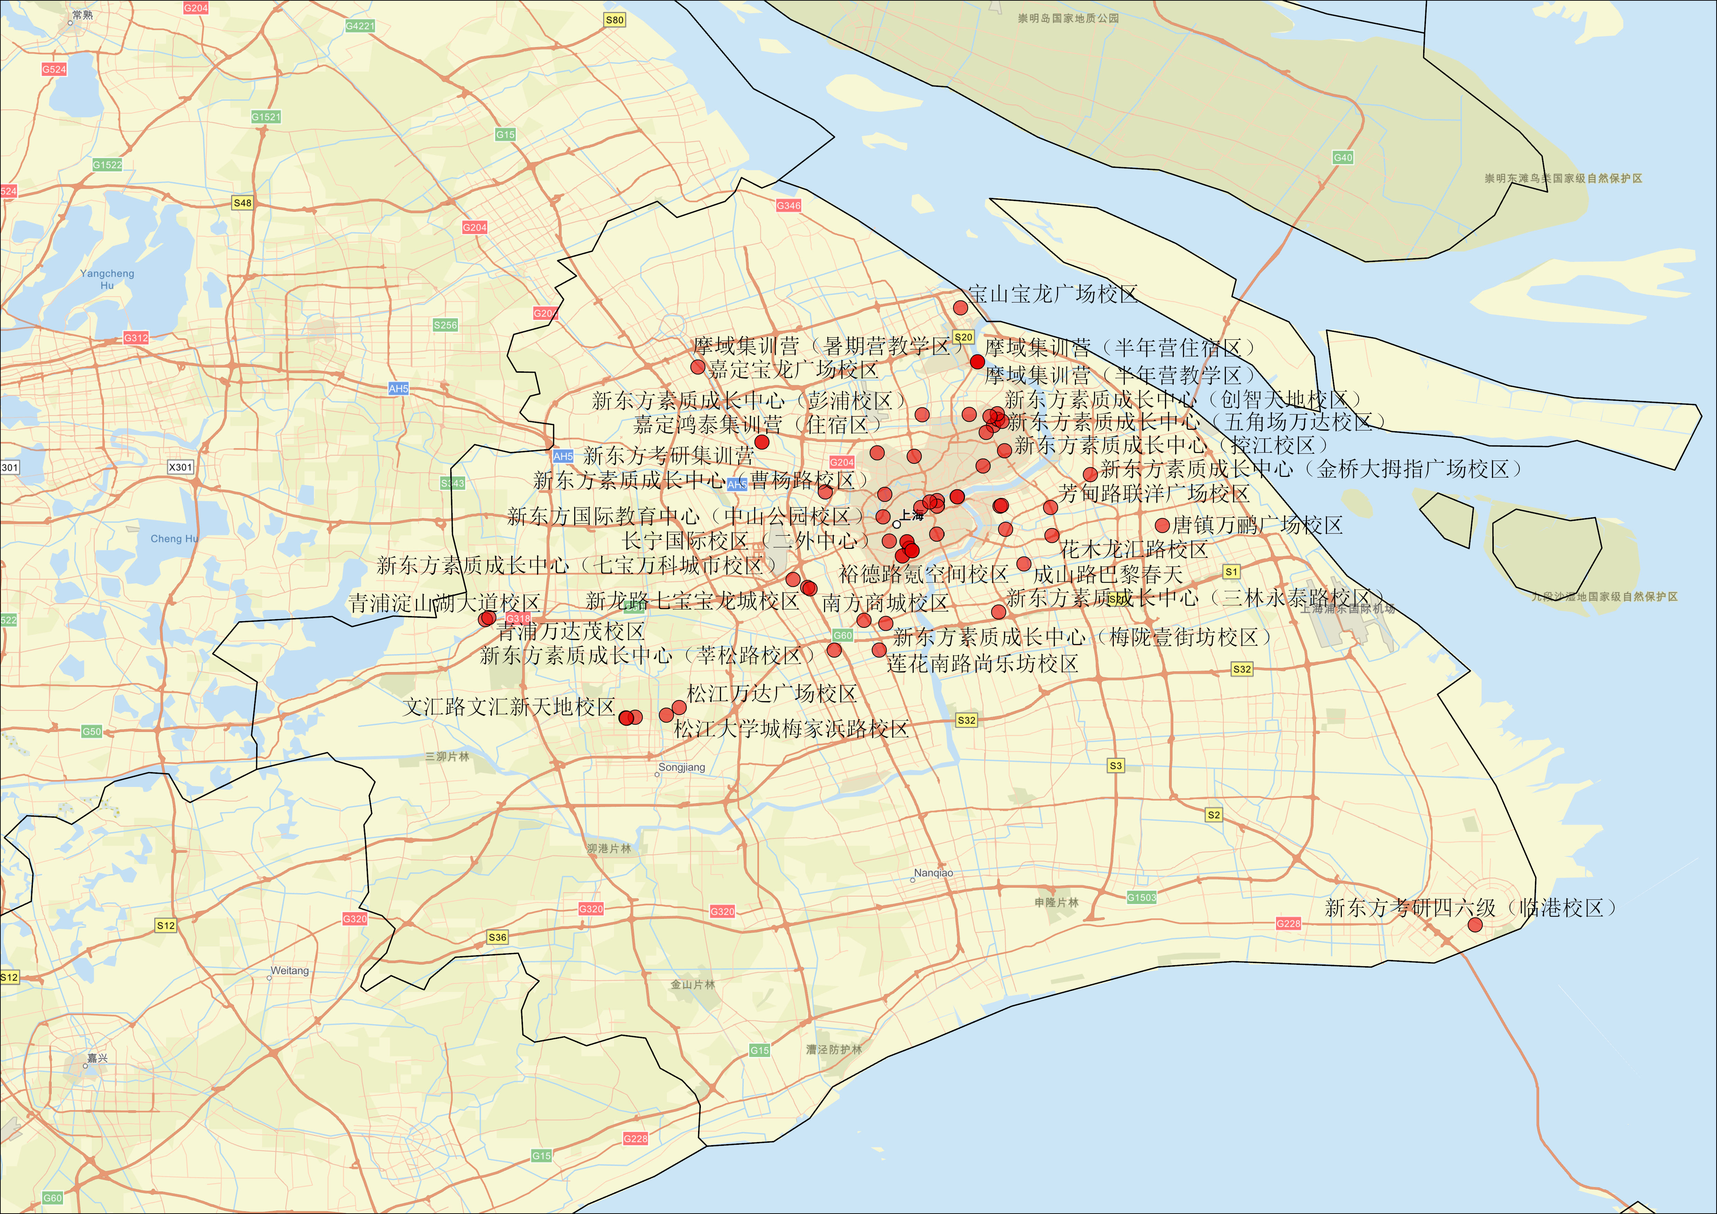The width and height of the screenshot is (1717, 1214).
Task: Select the 金桥大拇指广场校区 red marker
Action: tap(1090, 474)
